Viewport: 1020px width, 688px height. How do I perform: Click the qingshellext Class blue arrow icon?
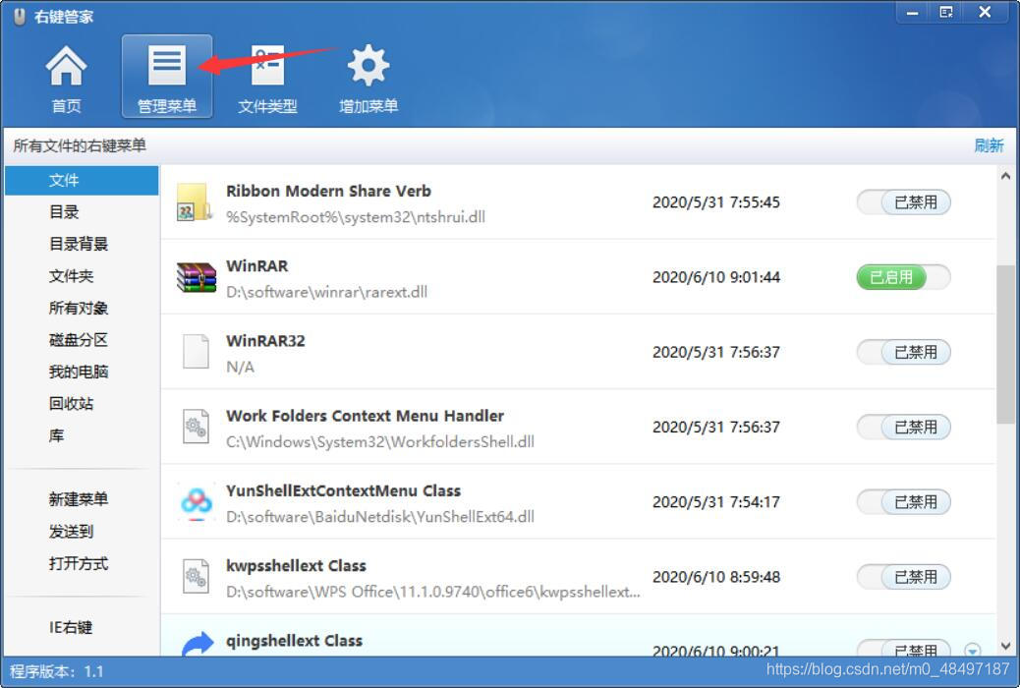point(198,644)
